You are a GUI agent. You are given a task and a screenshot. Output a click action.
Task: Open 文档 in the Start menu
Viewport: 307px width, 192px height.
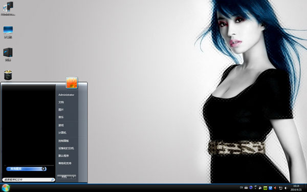tap(61, 102)
